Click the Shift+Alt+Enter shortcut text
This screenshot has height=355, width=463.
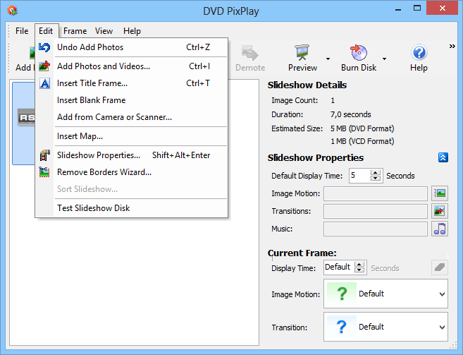[x=181, y=155]
